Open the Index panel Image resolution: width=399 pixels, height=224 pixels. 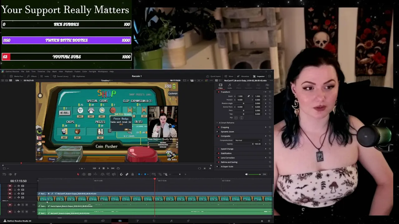45,76
